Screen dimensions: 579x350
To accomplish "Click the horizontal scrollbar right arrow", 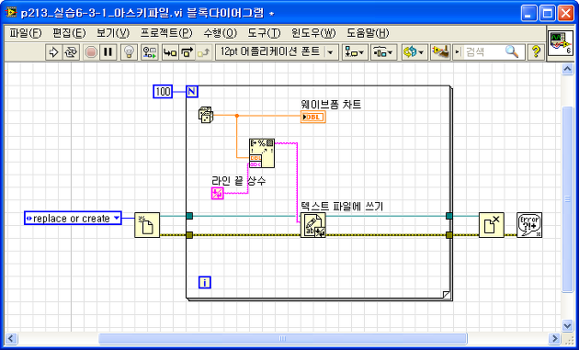I will point(554,338).
